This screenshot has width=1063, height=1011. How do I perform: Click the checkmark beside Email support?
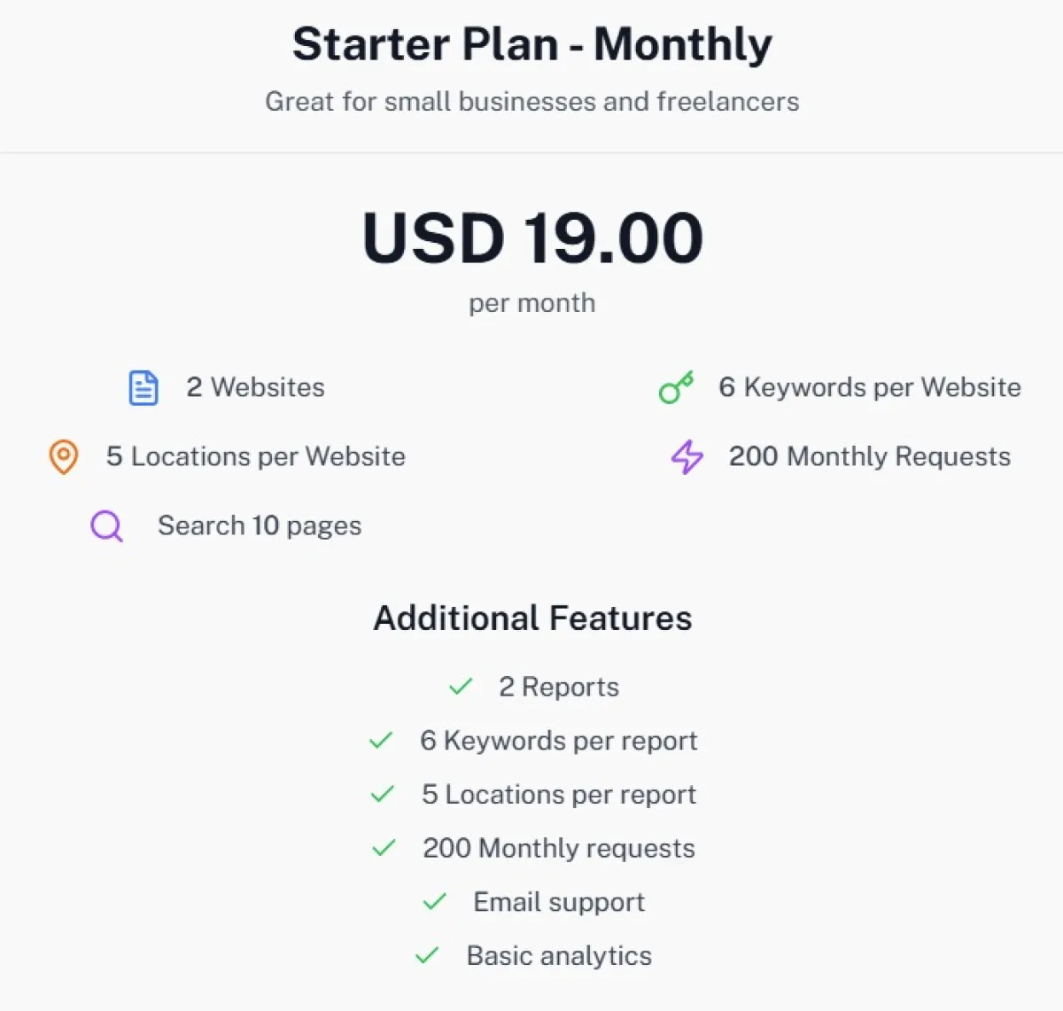(x=434, y=903)
